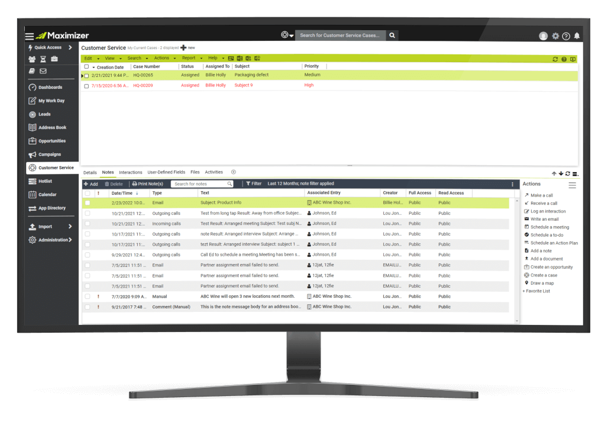Image resolution: width=611 pixels, height=438 pixels.
Task: Click in the Search for Customer Service Cases field
Action: click(340, 36)
